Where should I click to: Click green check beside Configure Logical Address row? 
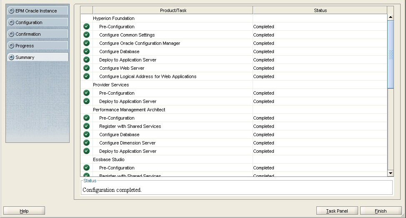pos(86,76)
